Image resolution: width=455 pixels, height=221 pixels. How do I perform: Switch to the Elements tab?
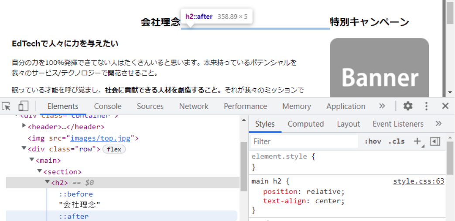(63, 107)
